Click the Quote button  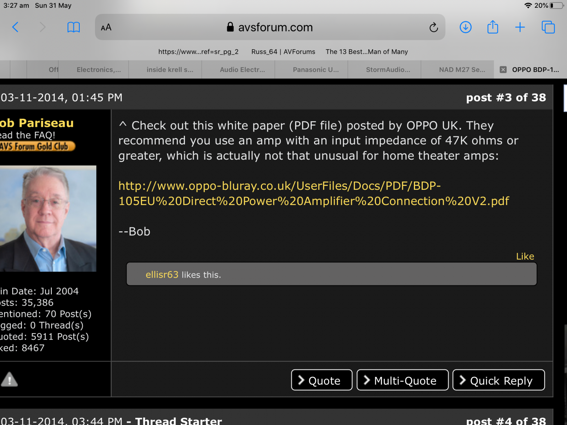point(321,380)
